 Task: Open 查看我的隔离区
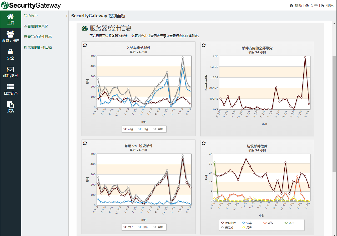[36, 26]
